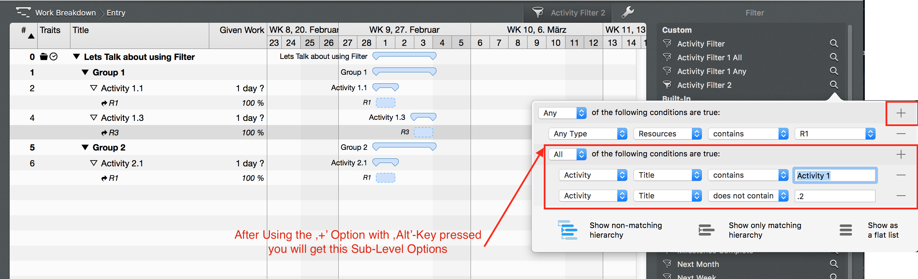Enable Show only matching hierarchy

706,230
